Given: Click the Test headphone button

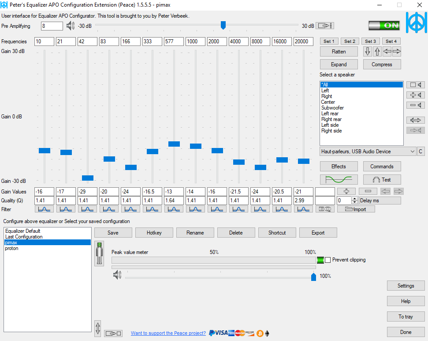Looking at the screenshot, I should coord(382,180).
